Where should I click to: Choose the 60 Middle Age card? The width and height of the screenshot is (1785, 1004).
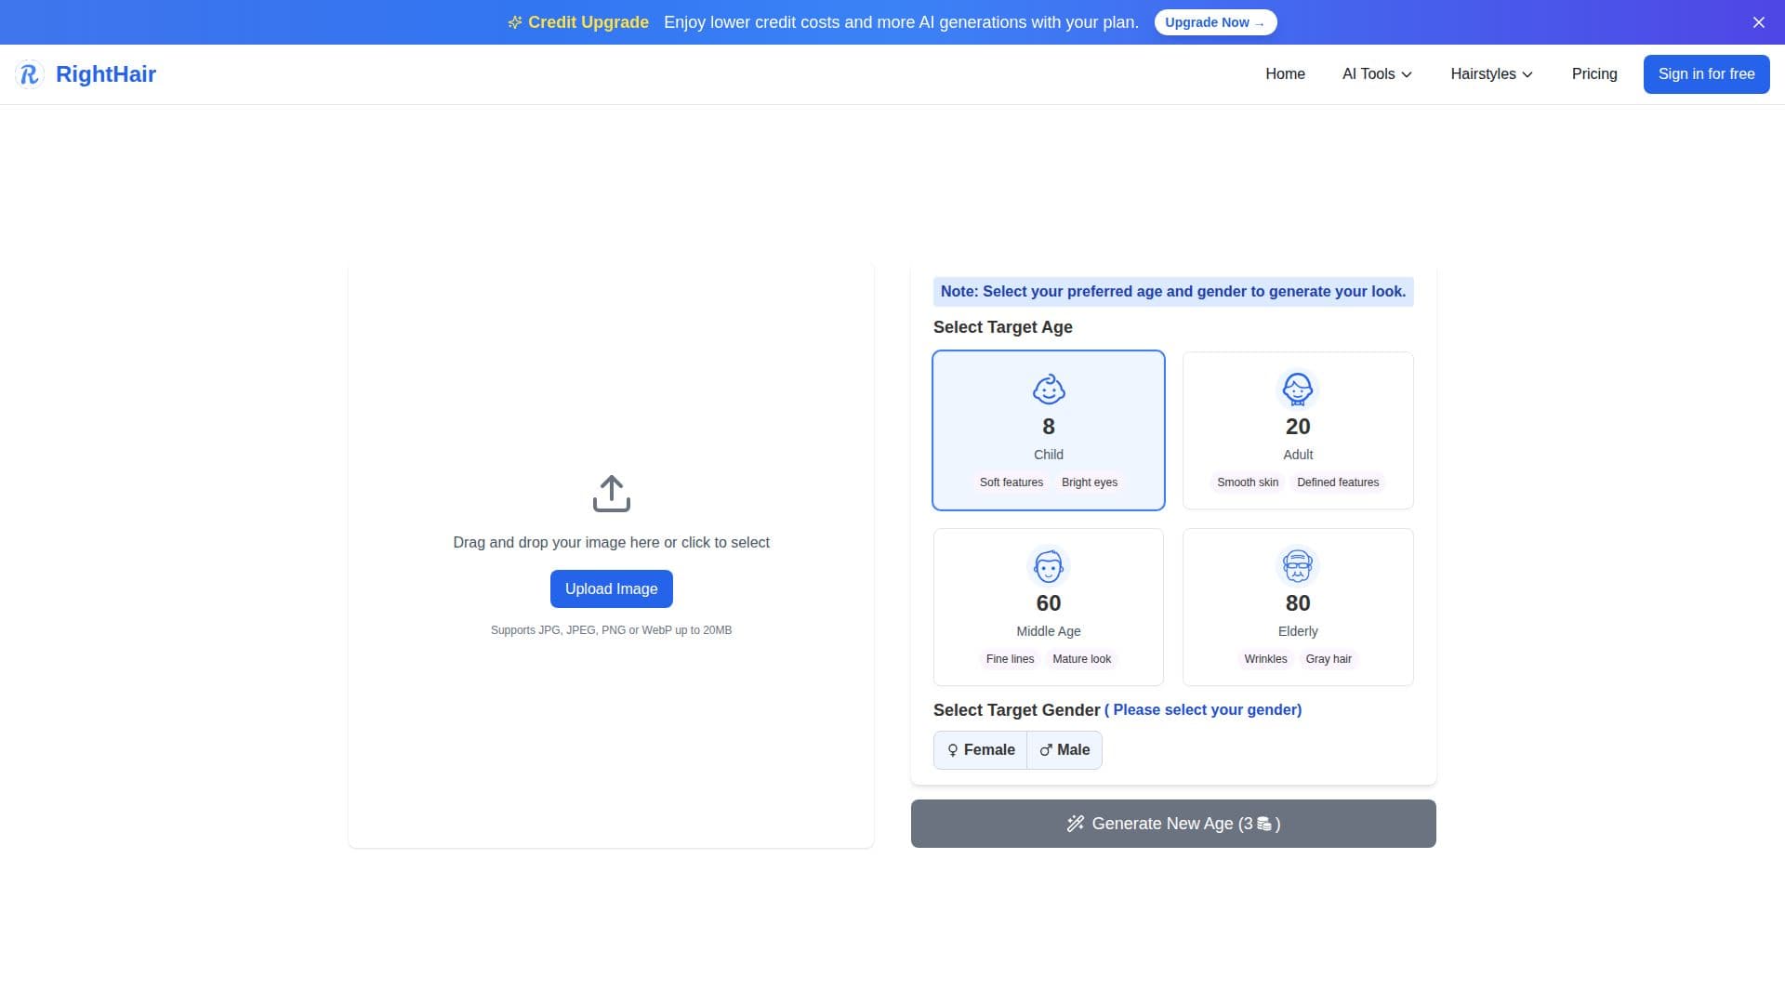pos(1049,607)
